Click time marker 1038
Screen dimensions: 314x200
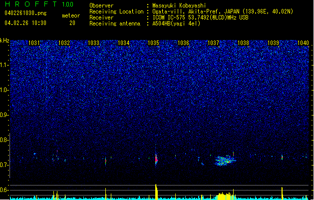(243, 43)
